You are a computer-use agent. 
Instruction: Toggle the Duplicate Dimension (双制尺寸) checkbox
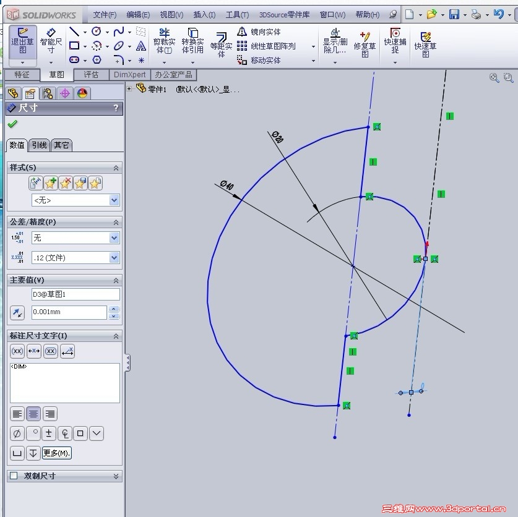14,476
